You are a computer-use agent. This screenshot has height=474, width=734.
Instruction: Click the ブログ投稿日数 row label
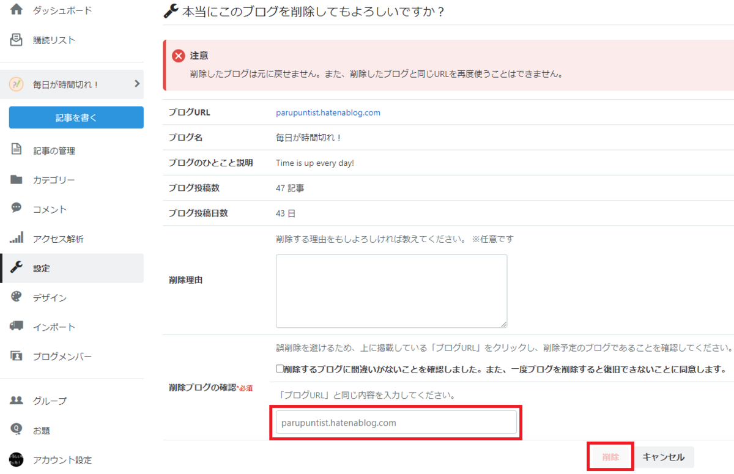pyautogui.click(x=198, y=213)
